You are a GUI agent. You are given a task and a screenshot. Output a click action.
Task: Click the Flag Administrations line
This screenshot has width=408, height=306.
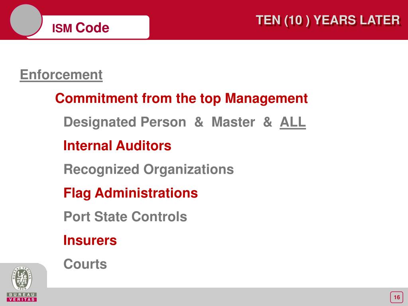point(131,193)
